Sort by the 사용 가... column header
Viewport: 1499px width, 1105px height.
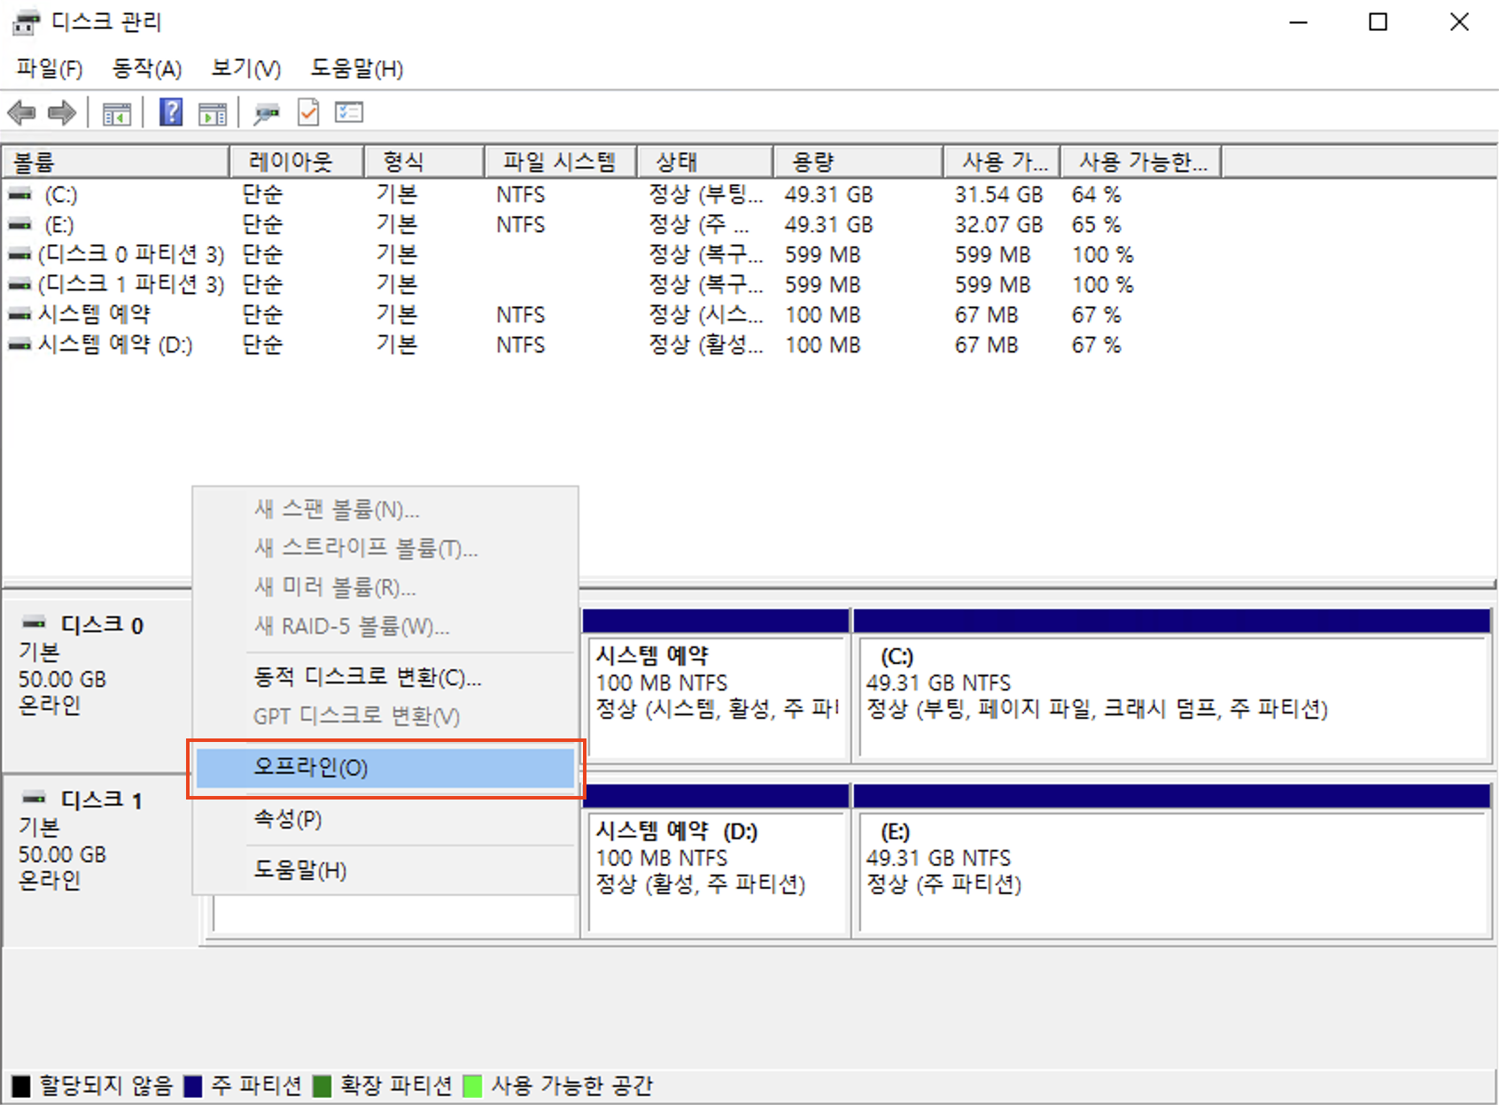tap(1002, 162)
